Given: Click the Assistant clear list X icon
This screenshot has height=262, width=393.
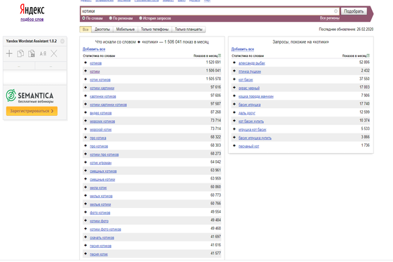Looking at the screenshot, I should pyautogui.click(x=54, y=53).
